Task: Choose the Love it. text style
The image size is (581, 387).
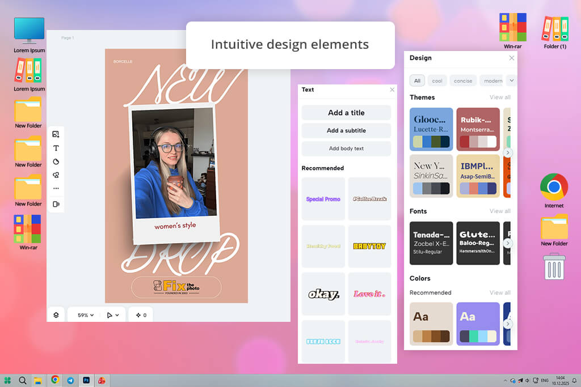Action: click(369, 294)
